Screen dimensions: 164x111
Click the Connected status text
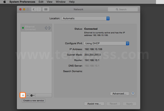coord(91,29)
